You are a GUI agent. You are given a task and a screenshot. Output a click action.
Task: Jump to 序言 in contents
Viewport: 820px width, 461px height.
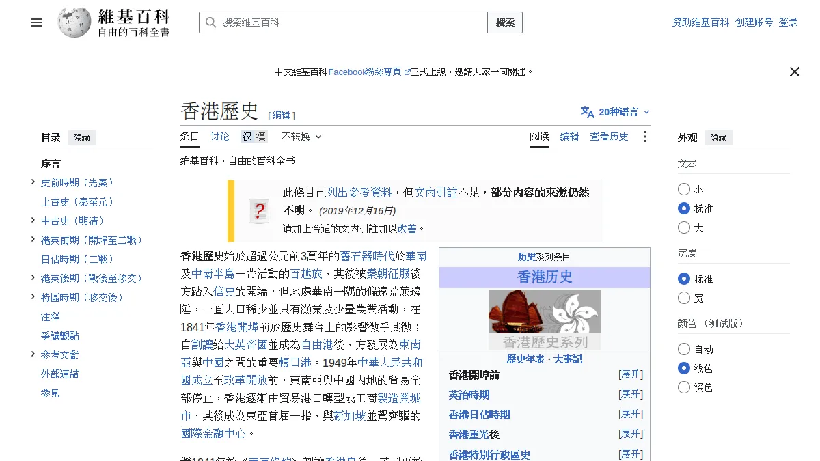pyautogui.click(x=51, y=164)
